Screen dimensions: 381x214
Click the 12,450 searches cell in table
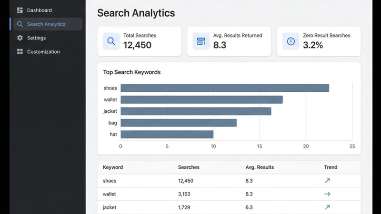(x=186, y=181)
